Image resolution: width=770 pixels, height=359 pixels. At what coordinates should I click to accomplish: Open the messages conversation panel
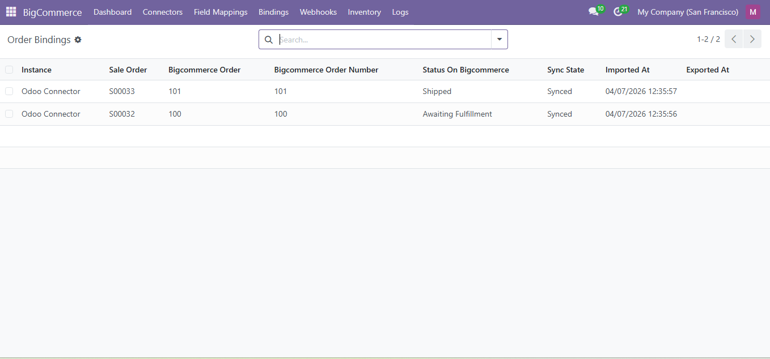[x=593, y=11]
